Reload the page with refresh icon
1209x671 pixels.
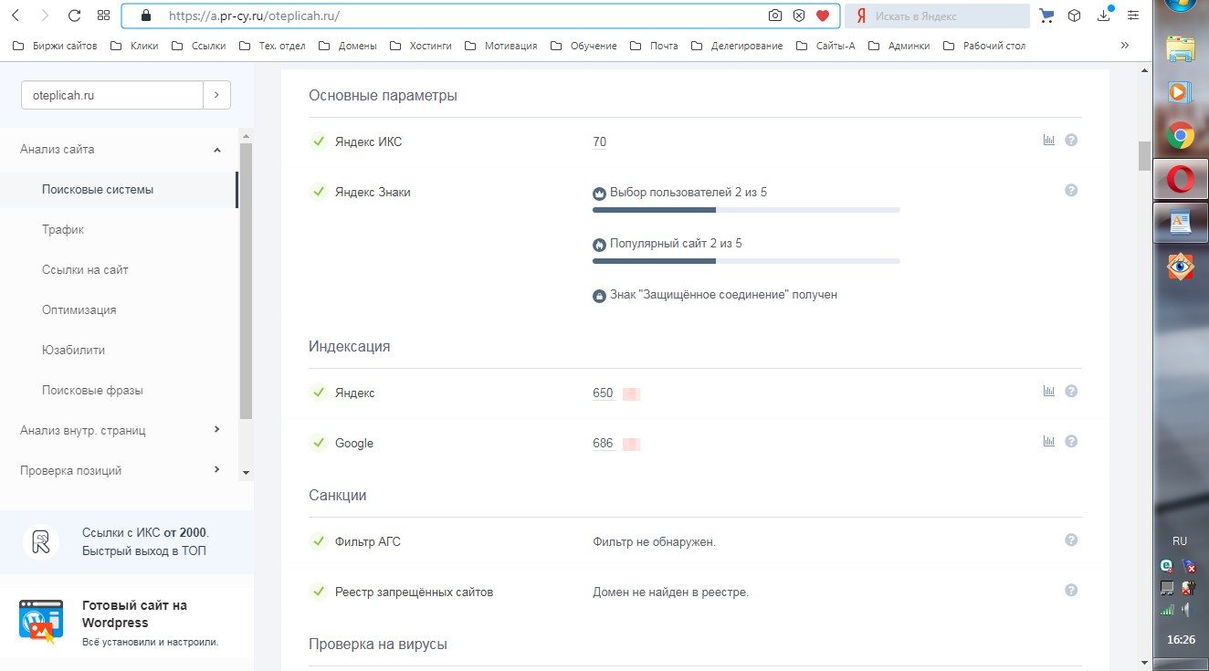74,16
